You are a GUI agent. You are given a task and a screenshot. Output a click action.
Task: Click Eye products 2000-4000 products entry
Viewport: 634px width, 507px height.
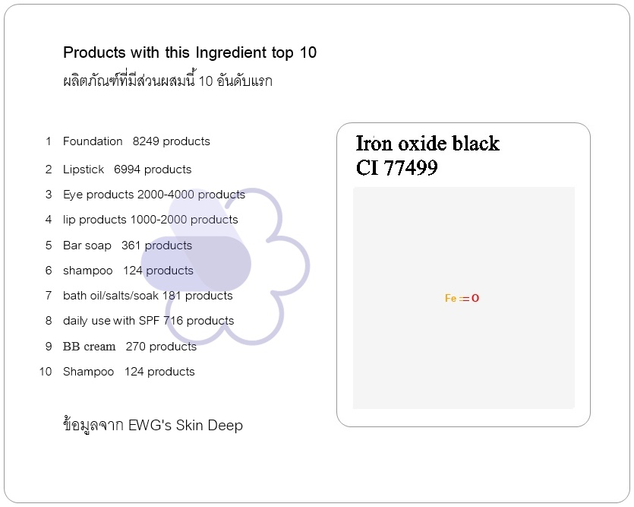point(154,195)
